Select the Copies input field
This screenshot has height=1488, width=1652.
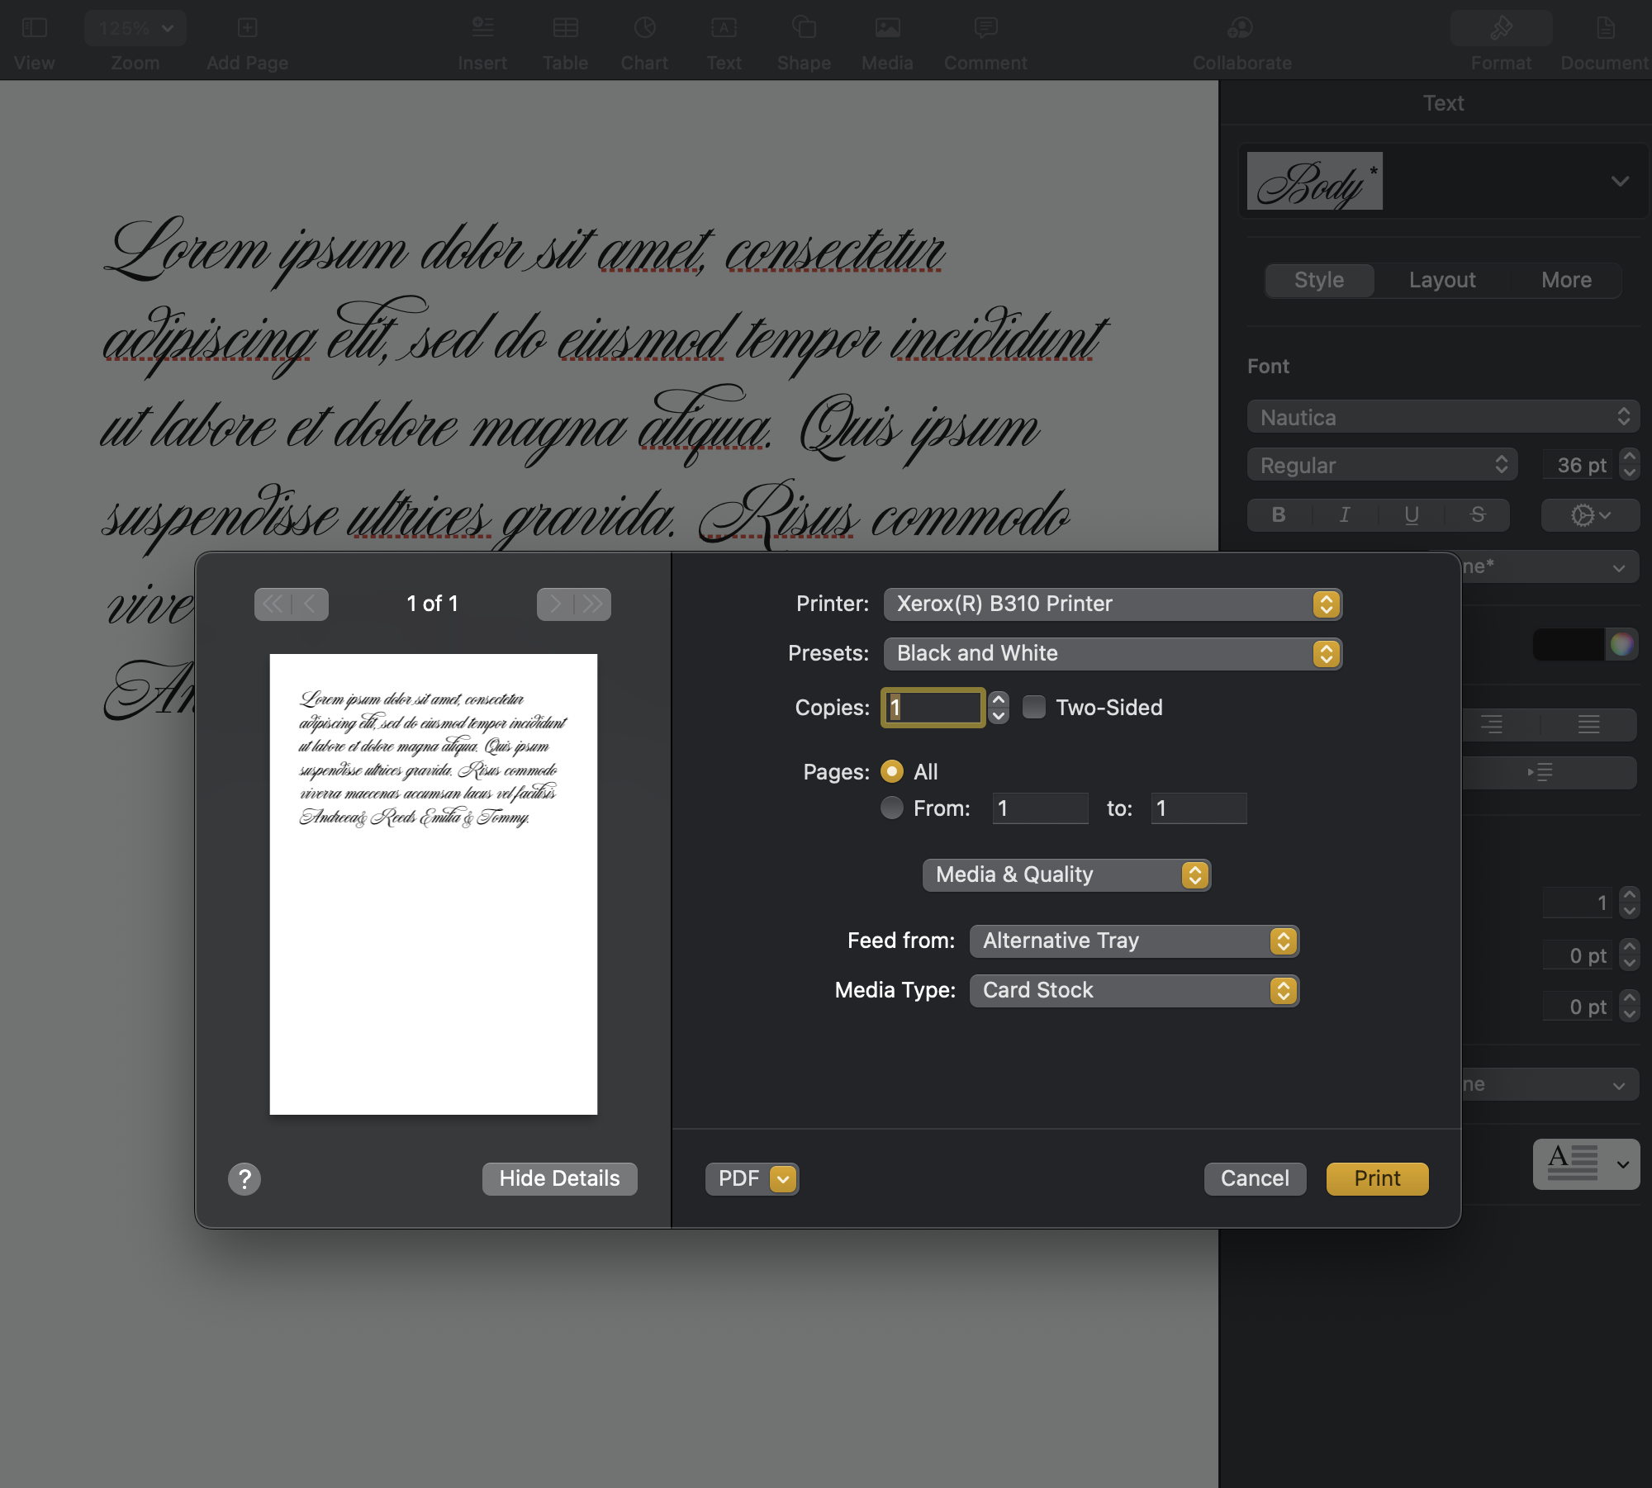pyautogui.click(x=932, y=708)
